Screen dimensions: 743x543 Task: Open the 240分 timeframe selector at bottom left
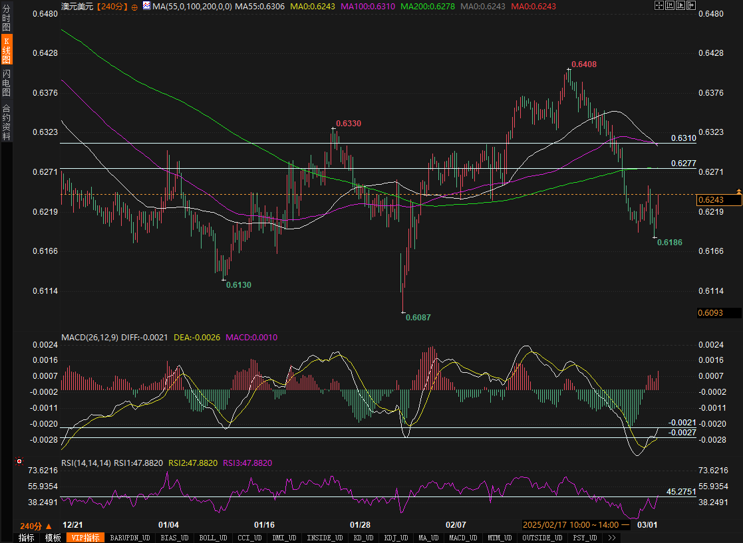(x=36, y=525)
